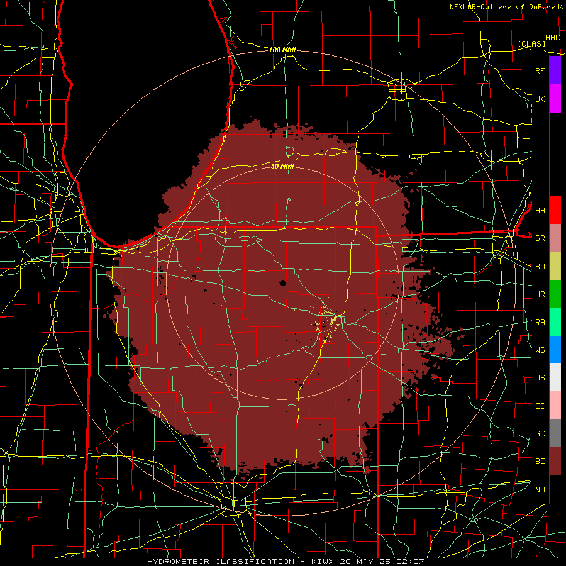Click the GC gray legend swatch
Screen dimensions: 566x566
coord(555,433)
